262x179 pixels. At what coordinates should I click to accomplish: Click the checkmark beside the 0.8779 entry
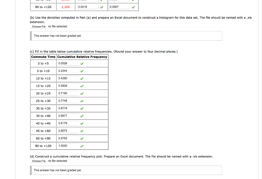click(82, 108)
